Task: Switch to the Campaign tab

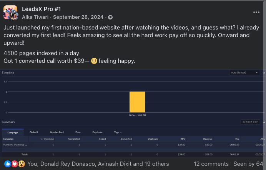Action: pos(13,132)
